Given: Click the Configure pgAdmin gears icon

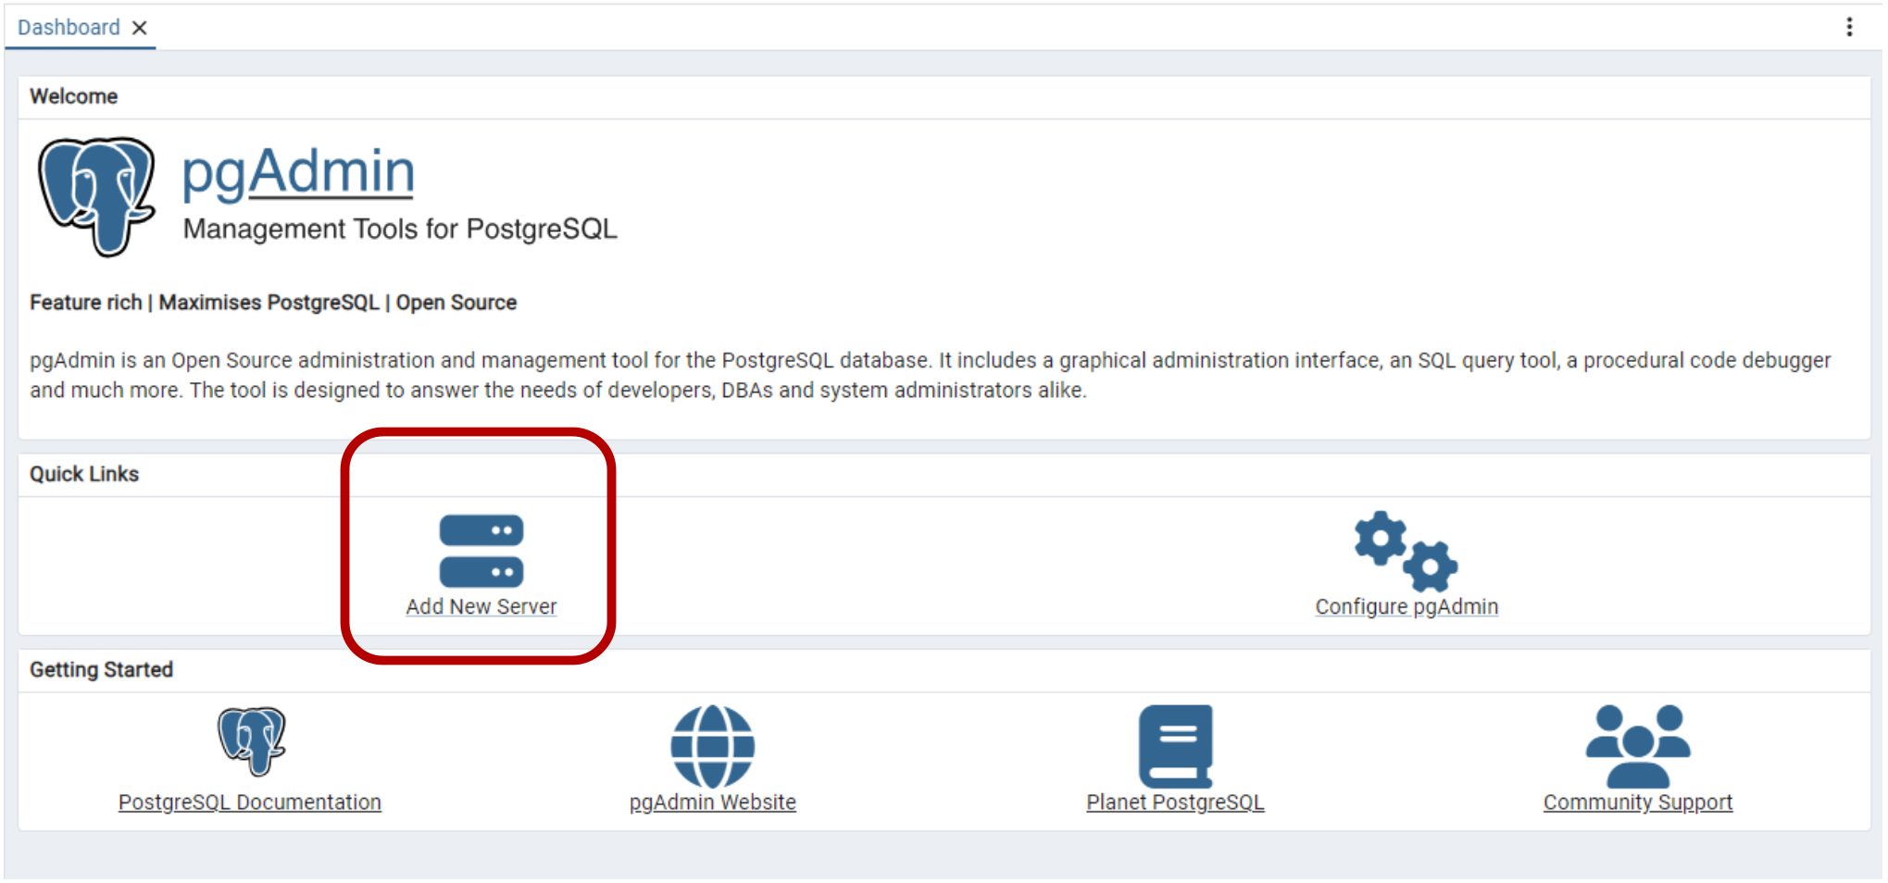Looking at the screenshot, I should point(1406,552).
